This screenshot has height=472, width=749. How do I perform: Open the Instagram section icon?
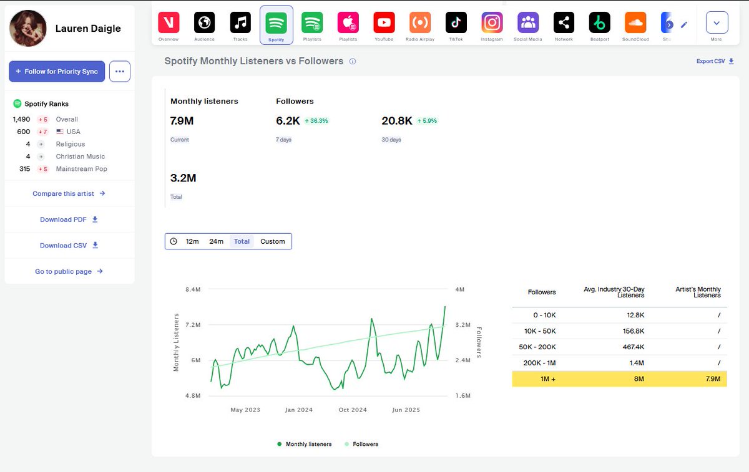[x=492, y=23]
